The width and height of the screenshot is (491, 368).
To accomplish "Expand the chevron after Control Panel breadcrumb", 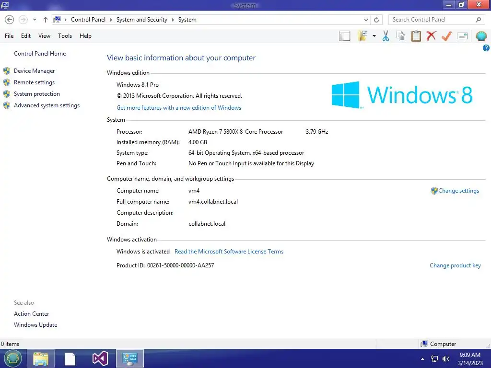I will [x=111, y=20].
